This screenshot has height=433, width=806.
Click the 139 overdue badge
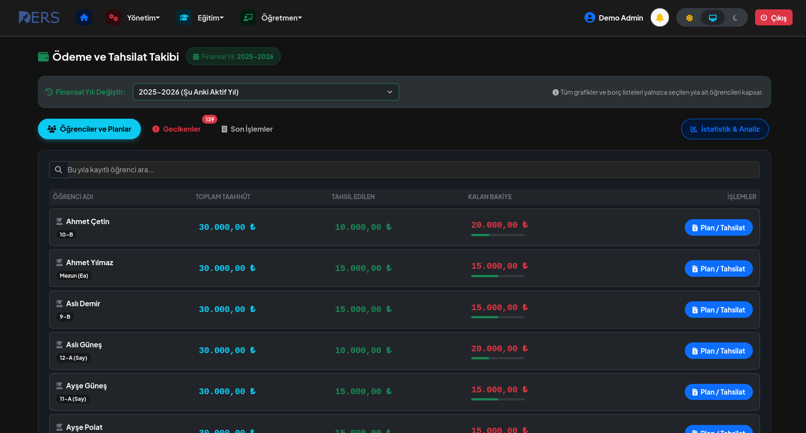point(210,119)
